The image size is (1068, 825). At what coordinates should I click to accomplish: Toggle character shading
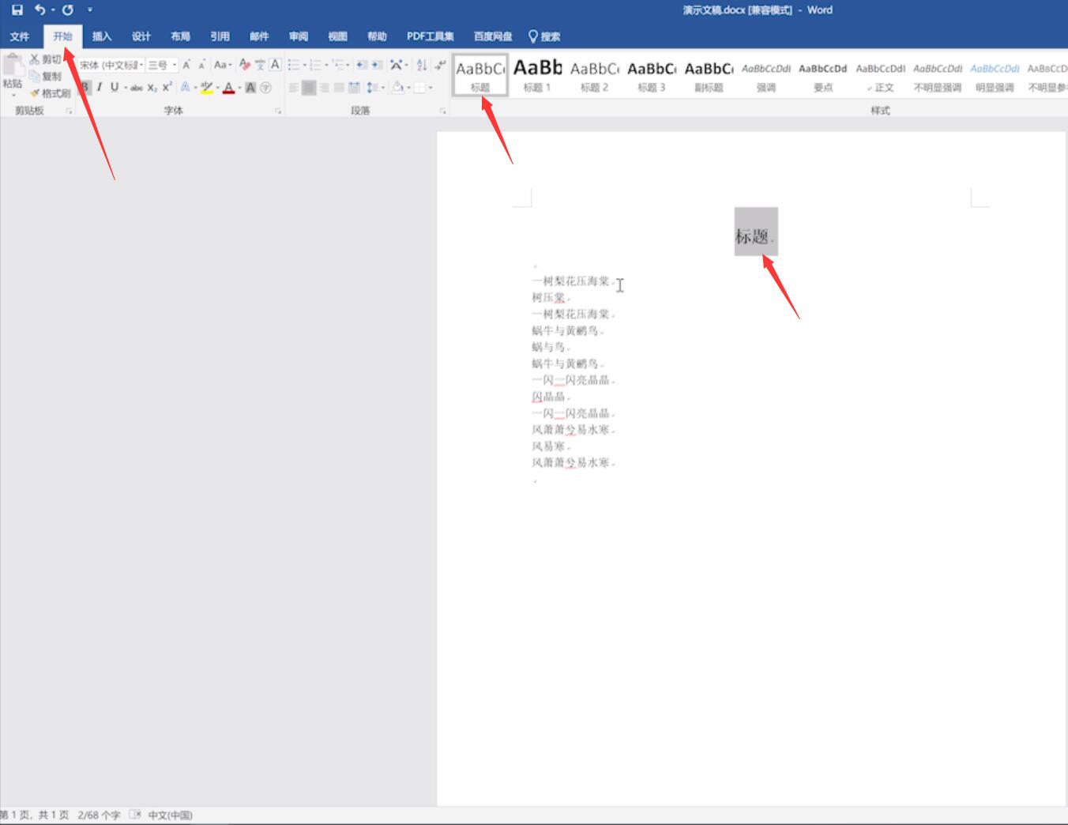pos(250,88)
